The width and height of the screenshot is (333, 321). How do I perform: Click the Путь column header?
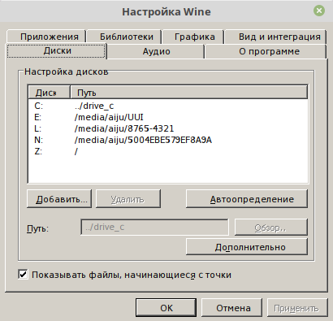[189, 93]
